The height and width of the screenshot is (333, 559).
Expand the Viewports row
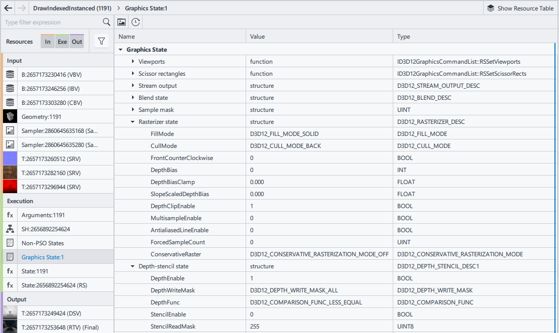click(x=133, y=62)
